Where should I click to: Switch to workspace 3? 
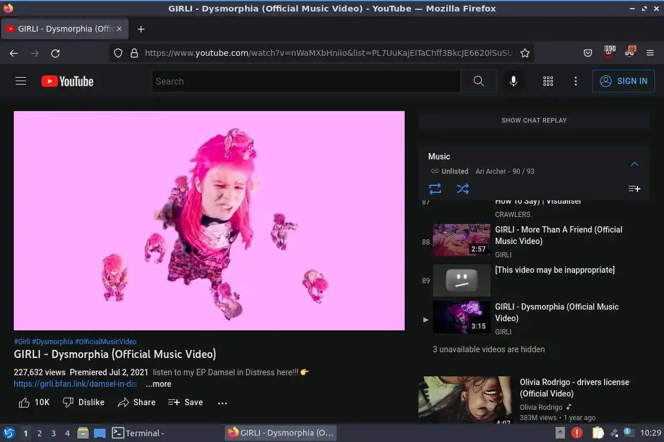pos(54,433)
